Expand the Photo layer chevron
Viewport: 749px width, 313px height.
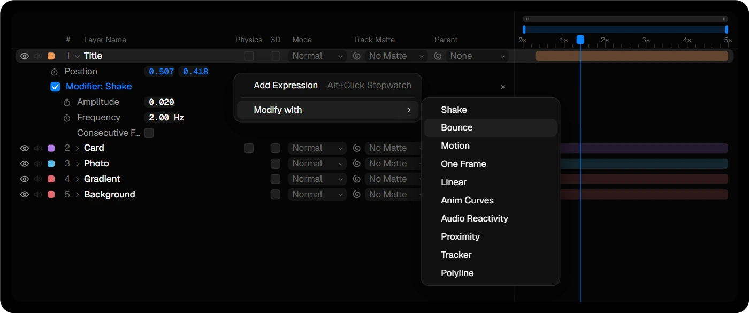tap(77, 164)
